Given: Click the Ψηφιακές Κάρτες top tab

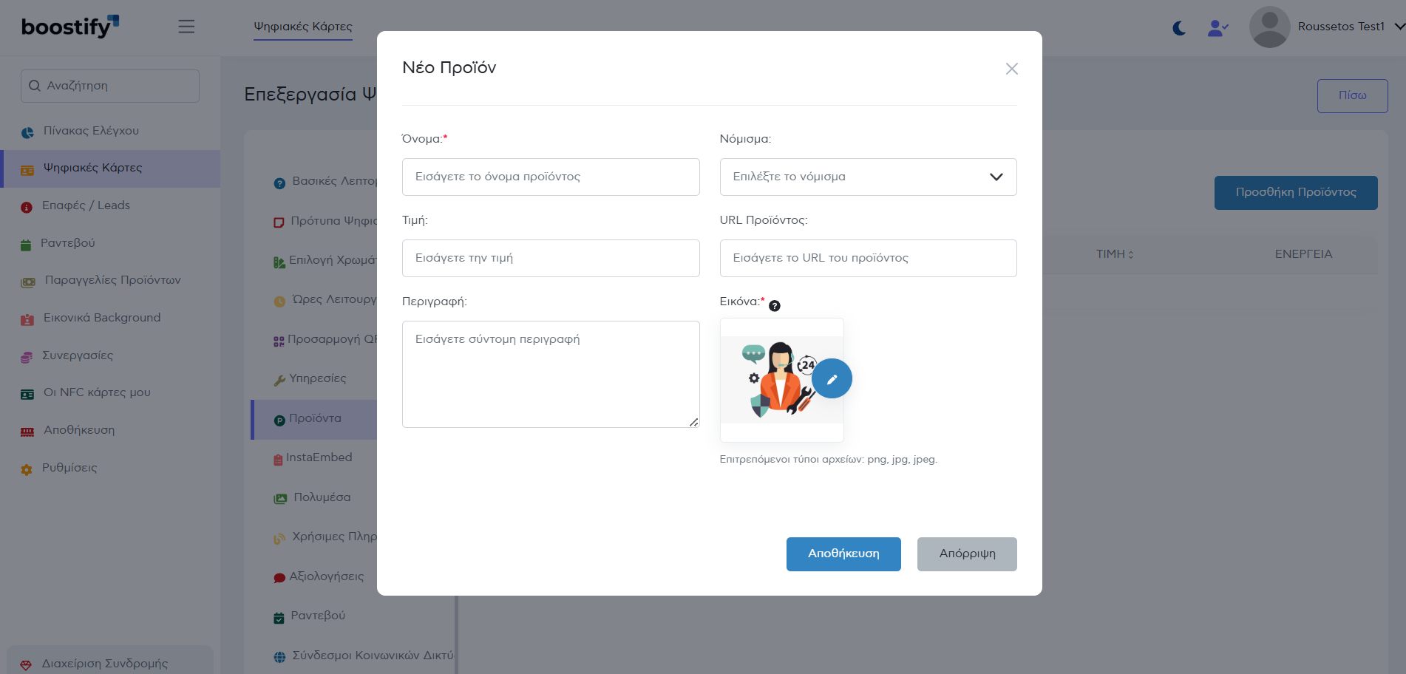Looking at the screenshot, I should coord(303,27).
